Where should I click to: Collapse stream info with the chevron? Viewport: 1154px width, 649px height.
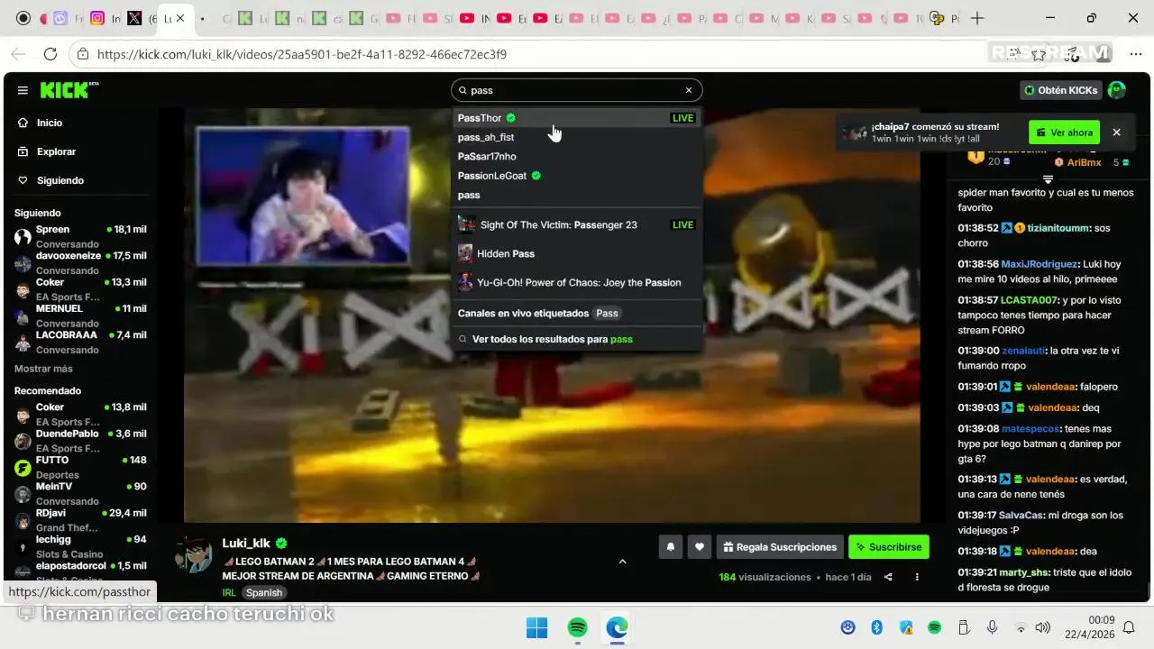[x=622, y=562]
